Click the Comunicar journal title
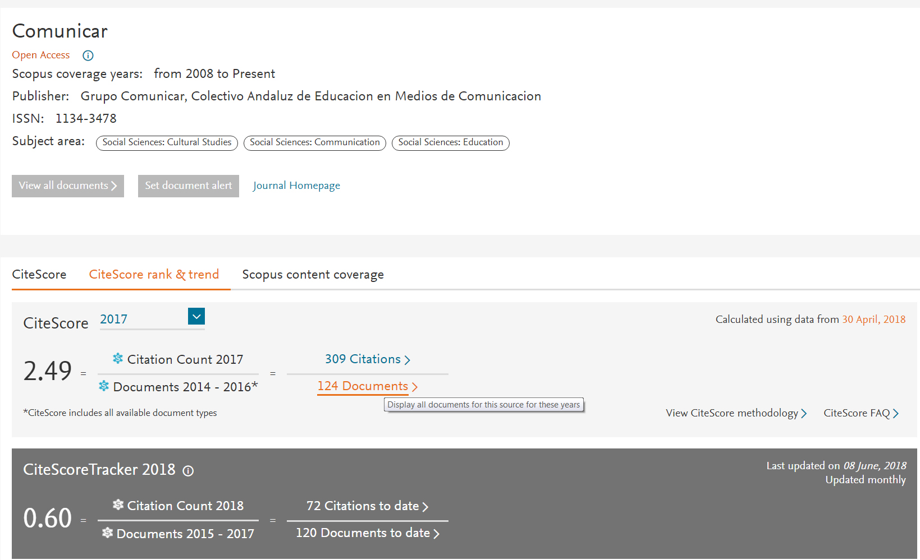 coord(60,31)
